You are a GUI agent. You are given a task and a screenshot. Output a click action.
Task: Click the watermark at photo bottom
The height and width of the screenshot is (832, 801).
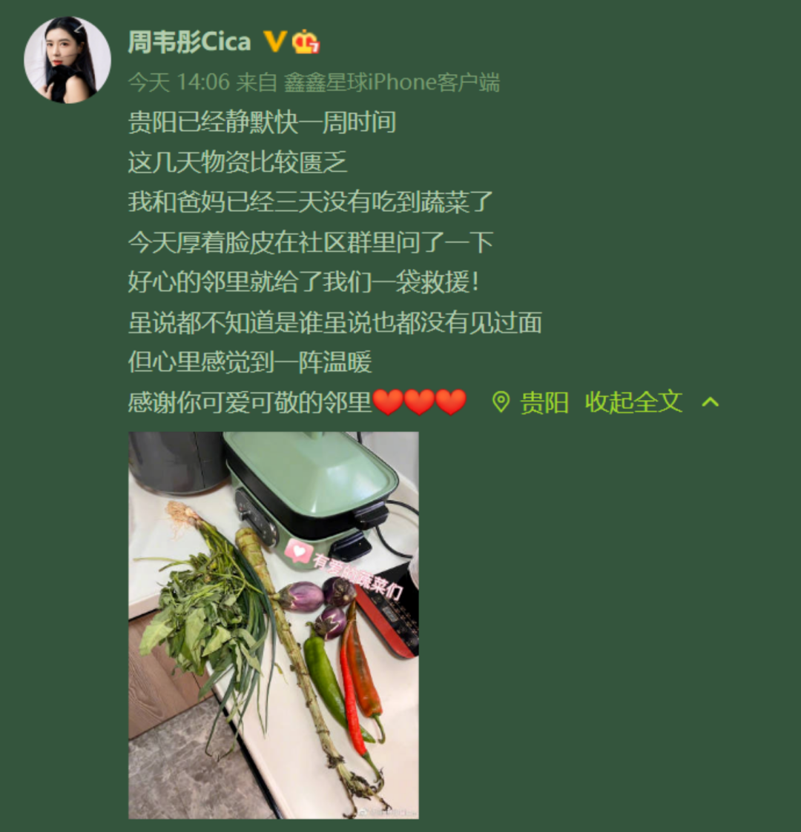point(386,812)
